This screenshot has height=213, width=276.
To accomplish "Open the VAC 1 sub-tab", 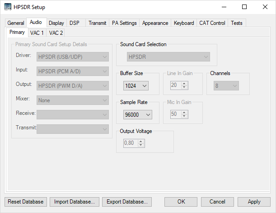I will coord(37,33).
